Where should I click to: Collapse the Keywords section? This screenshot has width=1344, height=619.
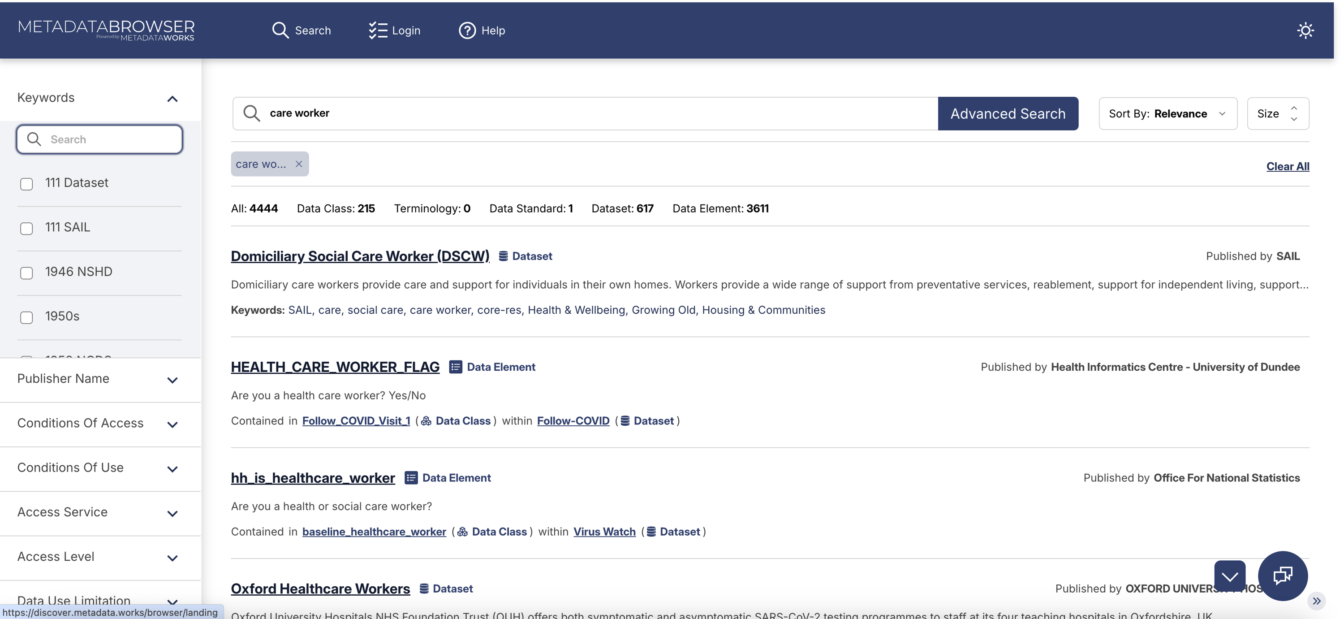172,99
